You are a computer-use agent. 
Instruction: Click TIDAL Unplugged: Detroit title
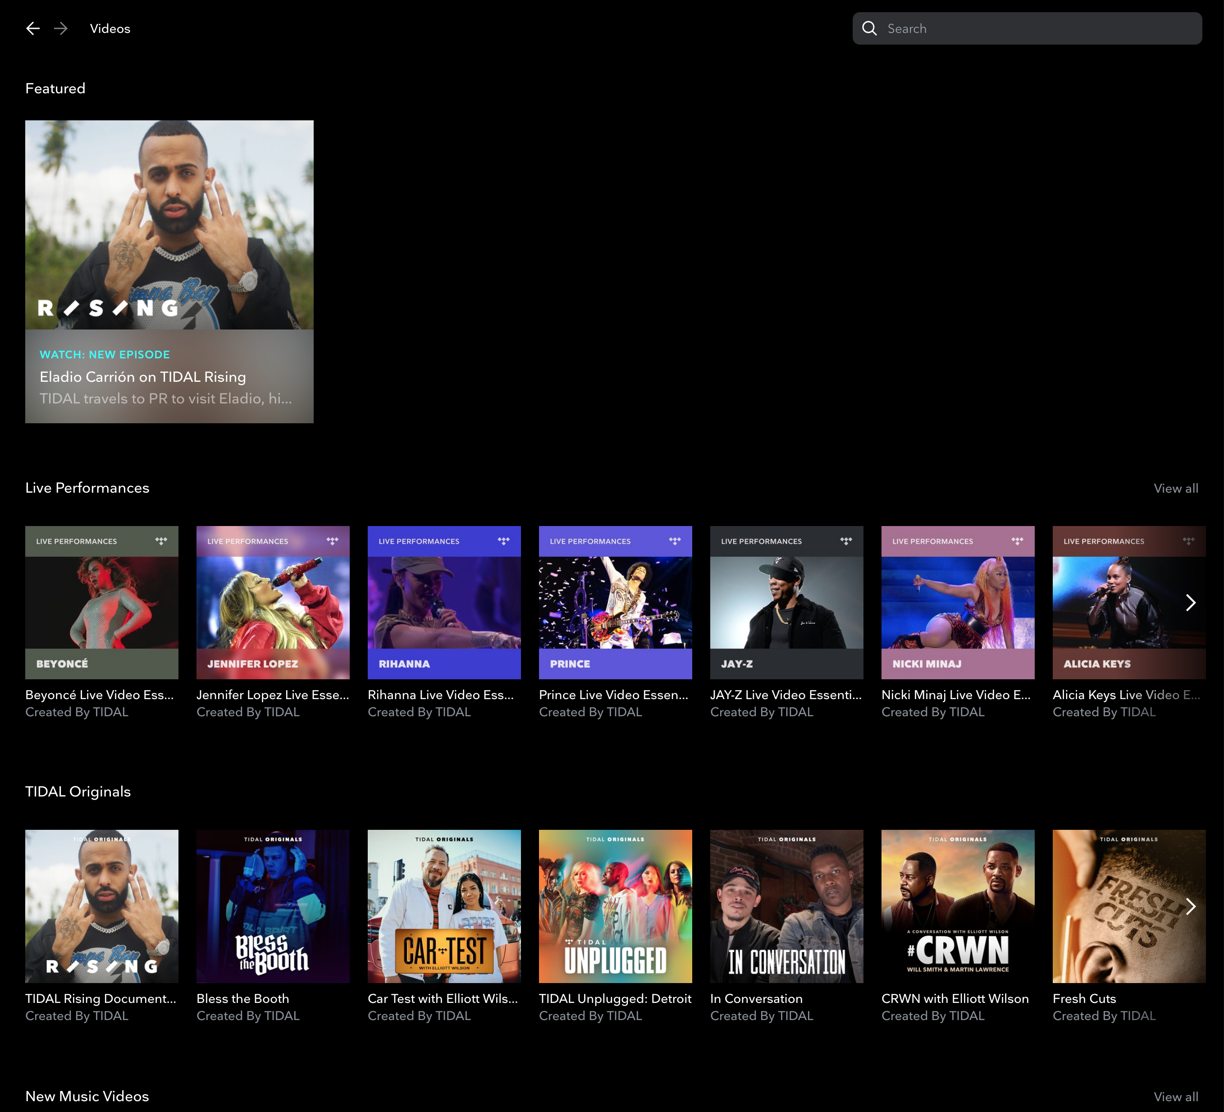tap(615, 998)
